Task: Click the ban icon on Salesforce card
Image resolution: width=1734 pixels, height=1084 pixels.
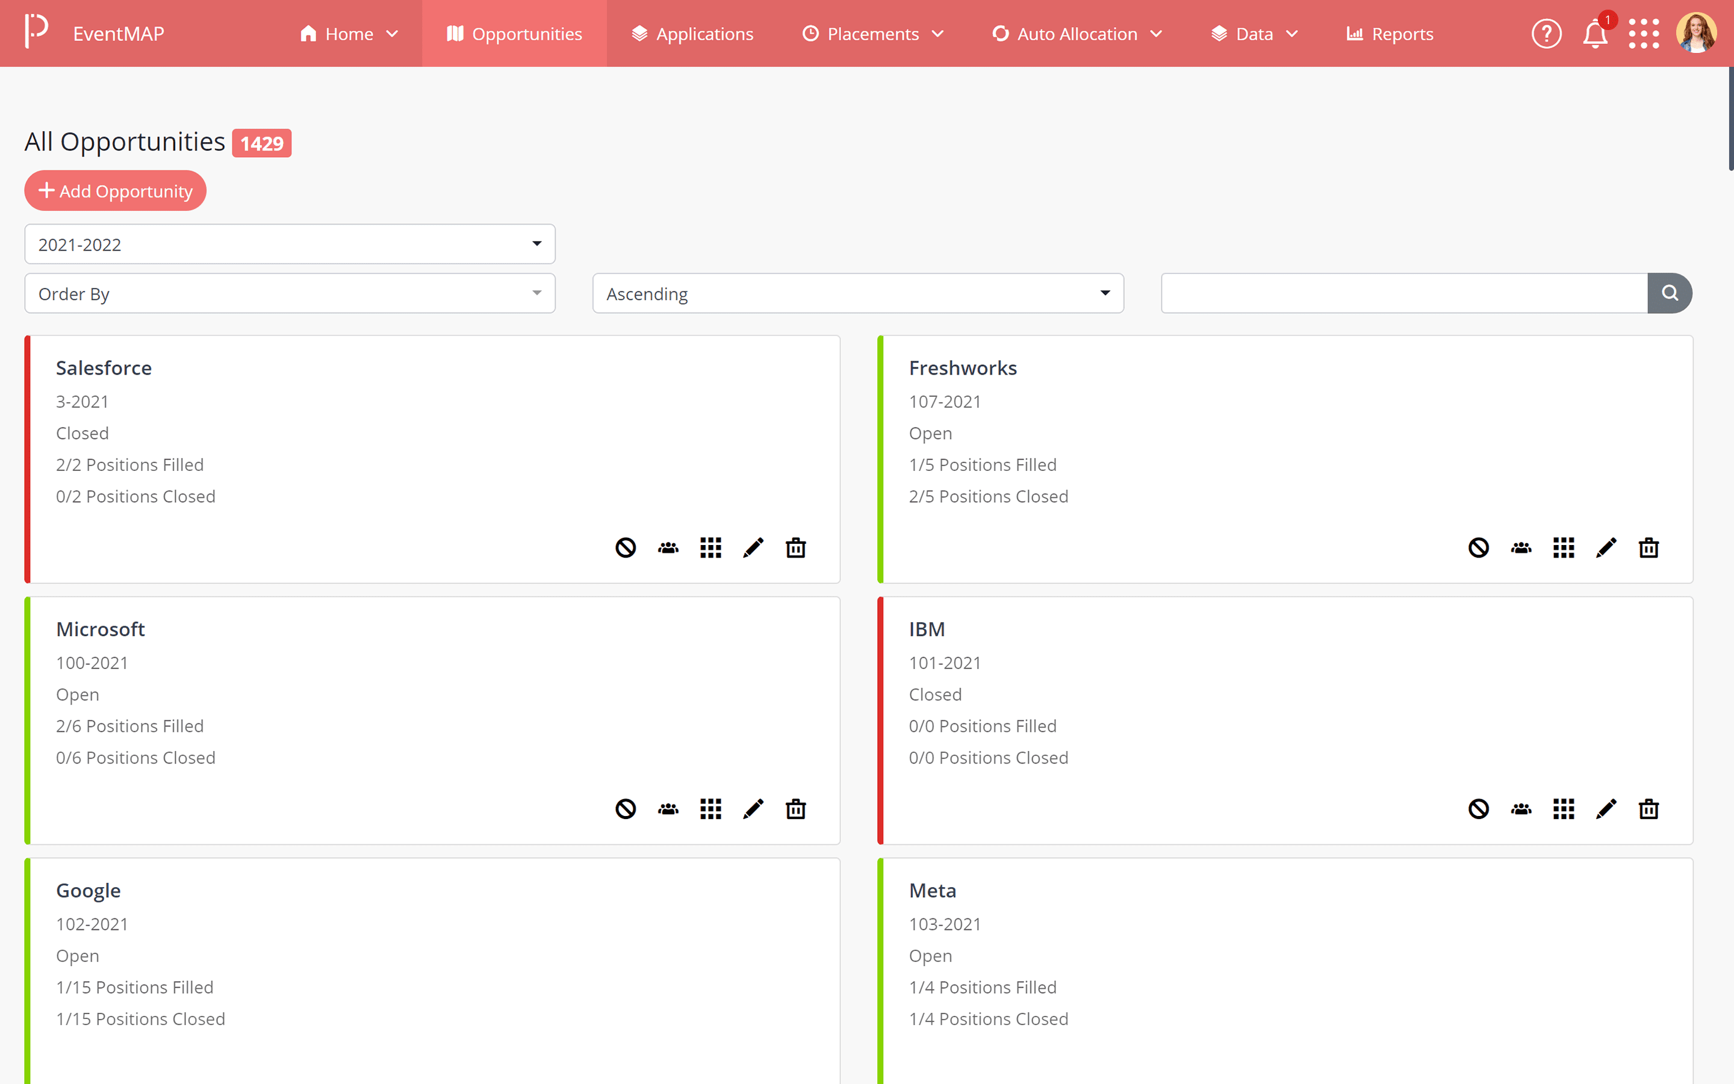Action: pyautogui.click(x=626, y=548)
